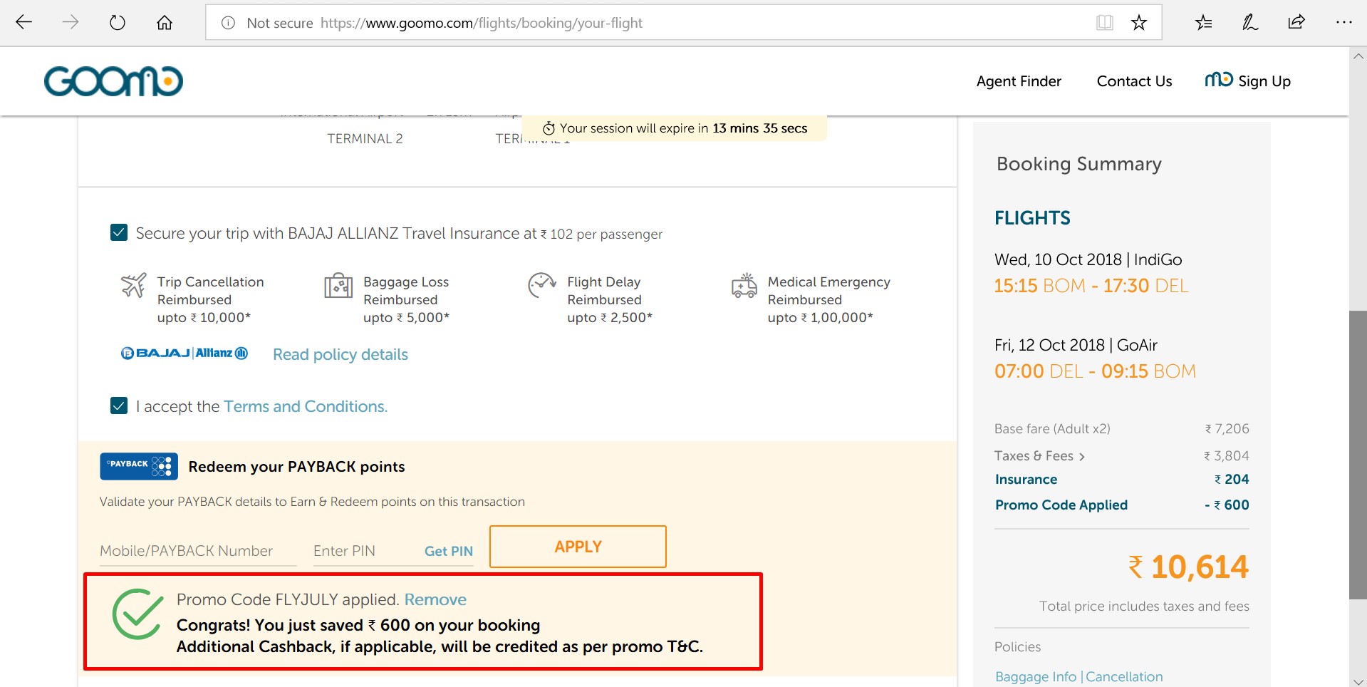Remove the FLYJULY promo code
Viewport: 1367px width, 687px height.
435,599
